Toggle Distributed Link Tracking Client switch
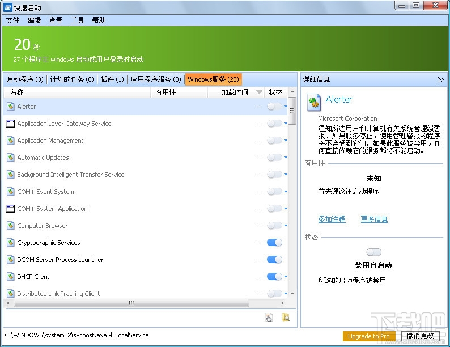 [x=274, y=293]
